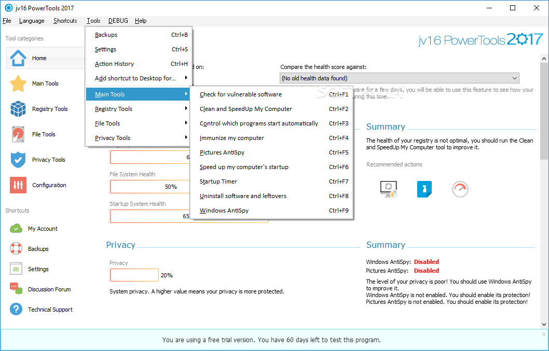The width and height of the screenshot is (549, 351).
Task: Click the Discussion Forum label
Action: 49,289
